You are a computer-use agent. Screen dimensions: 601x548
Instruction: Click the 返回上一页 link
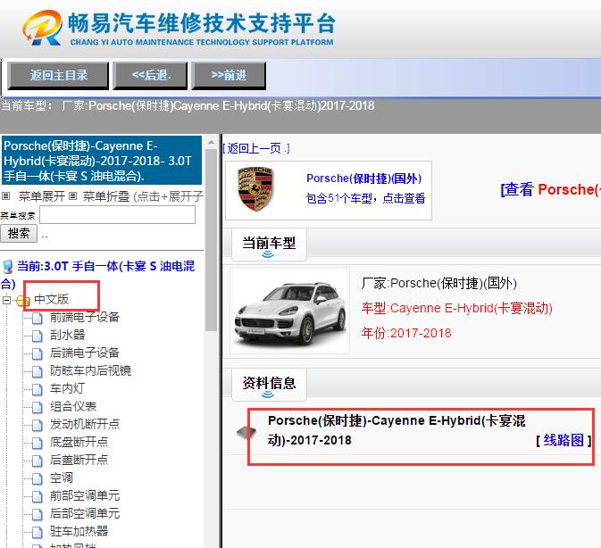point(256,148)
